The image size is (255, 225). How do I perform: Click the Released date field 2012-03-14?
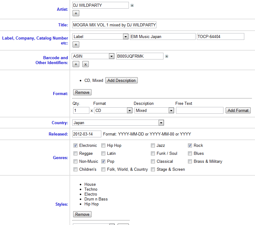[x=87, y=134]
